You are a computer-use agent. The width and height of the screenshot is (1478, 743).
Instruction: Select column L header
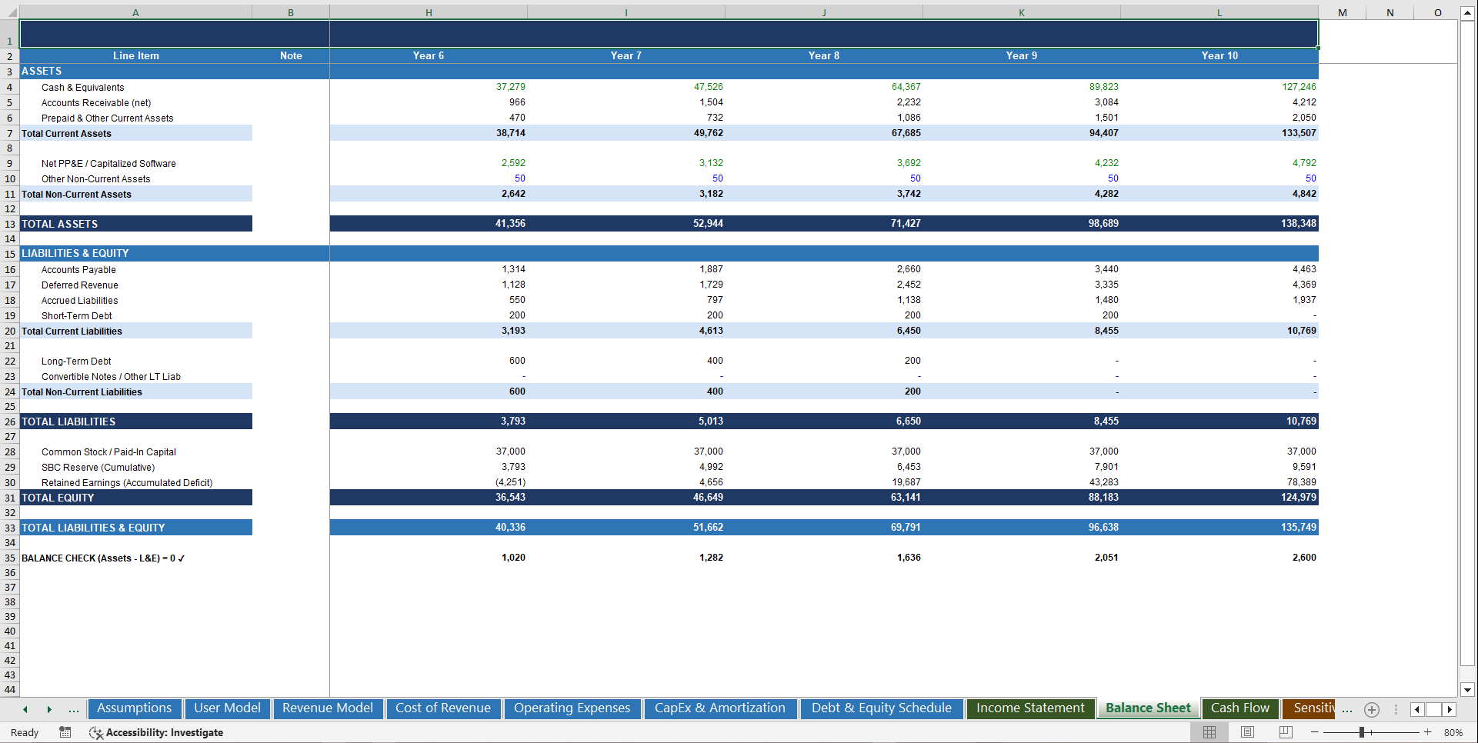(1219, 12)
